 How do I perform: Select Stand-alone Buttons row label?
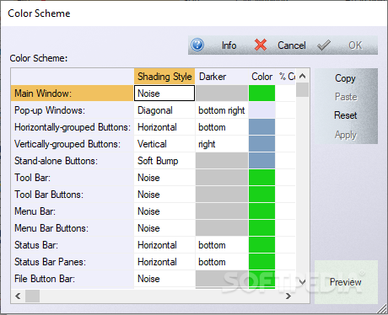click(72, 161)
